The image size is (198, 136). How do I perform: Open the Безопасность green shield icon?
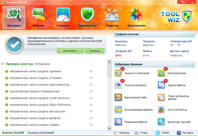pyautogui.click(x=87, y=15)
